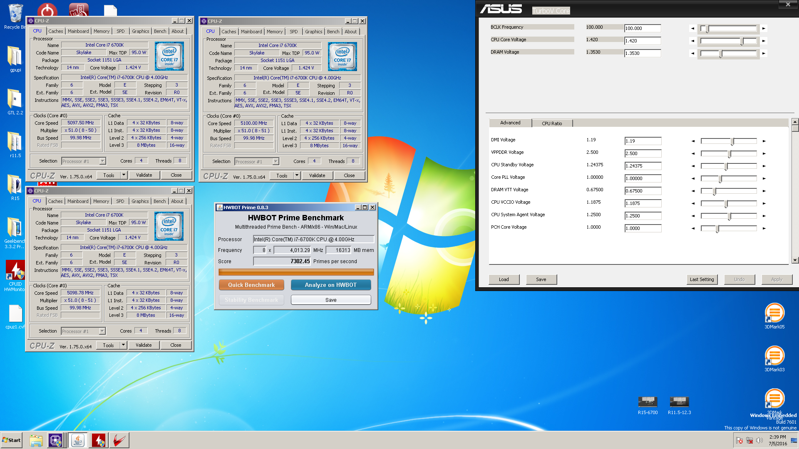The image size is (799, 449).
Task: Click scroll-down arrow in TurboV Advanced panel
Action: (795, 260)
